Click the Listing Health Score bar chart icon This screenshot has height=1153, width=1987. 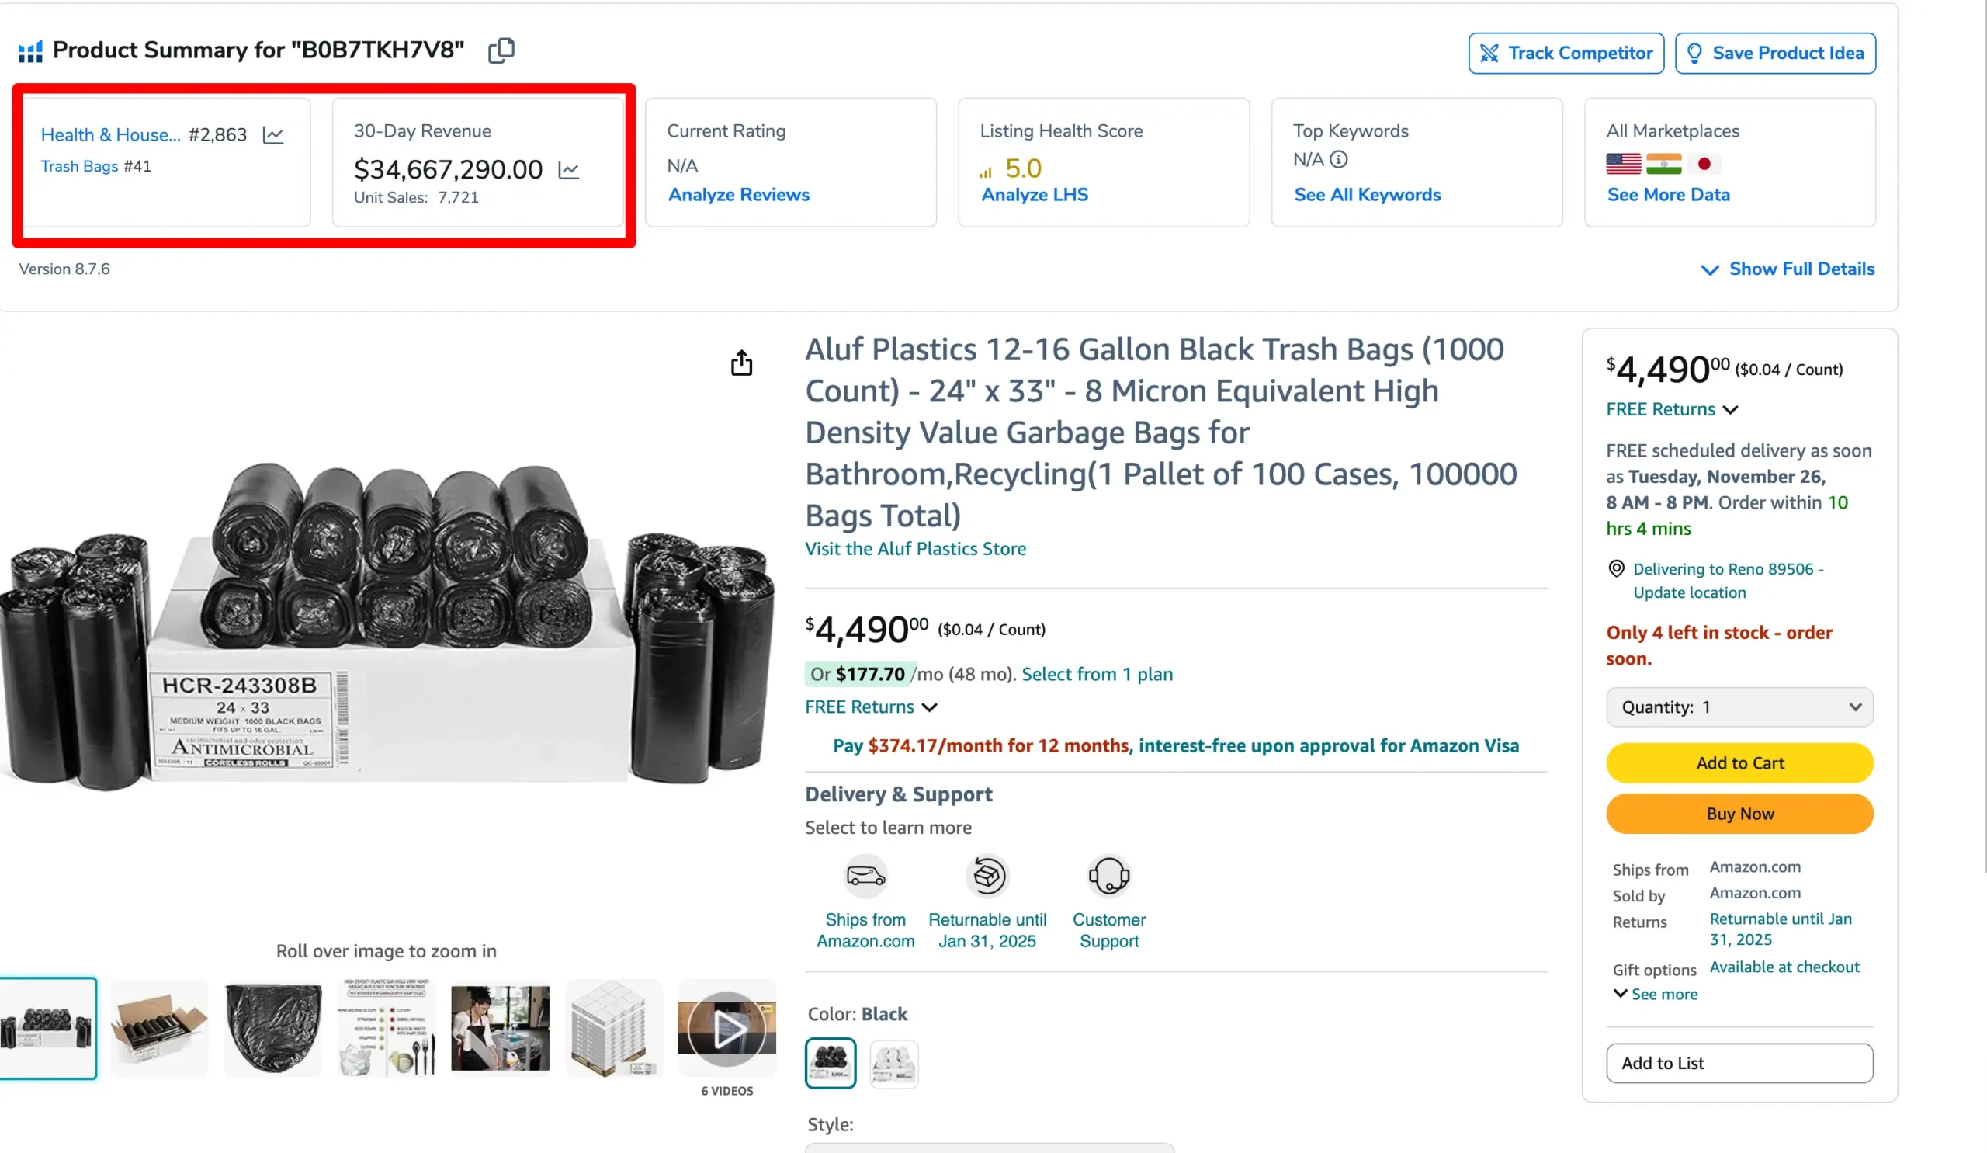click(x=985, y=166)
